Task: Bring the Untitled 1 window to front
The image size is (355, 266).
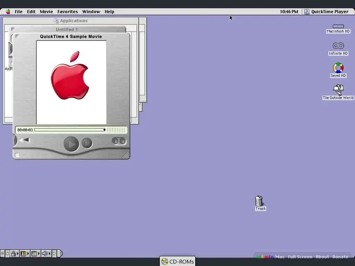Action: pyautogui.click(x=67, y=29)
